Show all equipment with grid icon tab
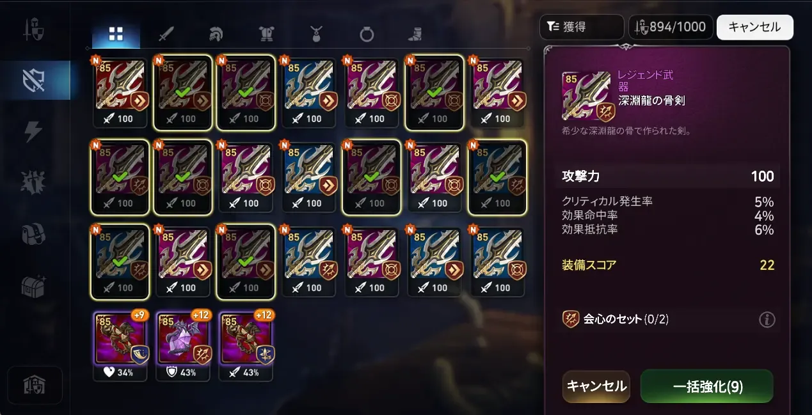The width and height of the screenshot is (812, 415). (116, 35)
